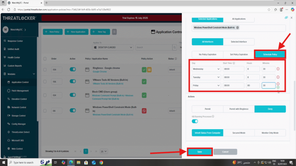Open the Friday day dropdown
The image size is (296, 166).
pyautogui.click(x=206, y=85)
